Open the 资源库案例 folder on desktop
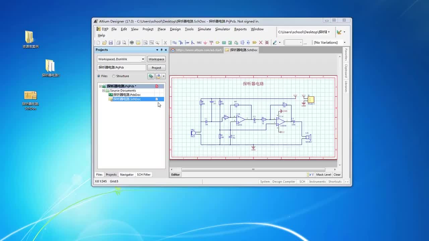 tap(30, 39)
